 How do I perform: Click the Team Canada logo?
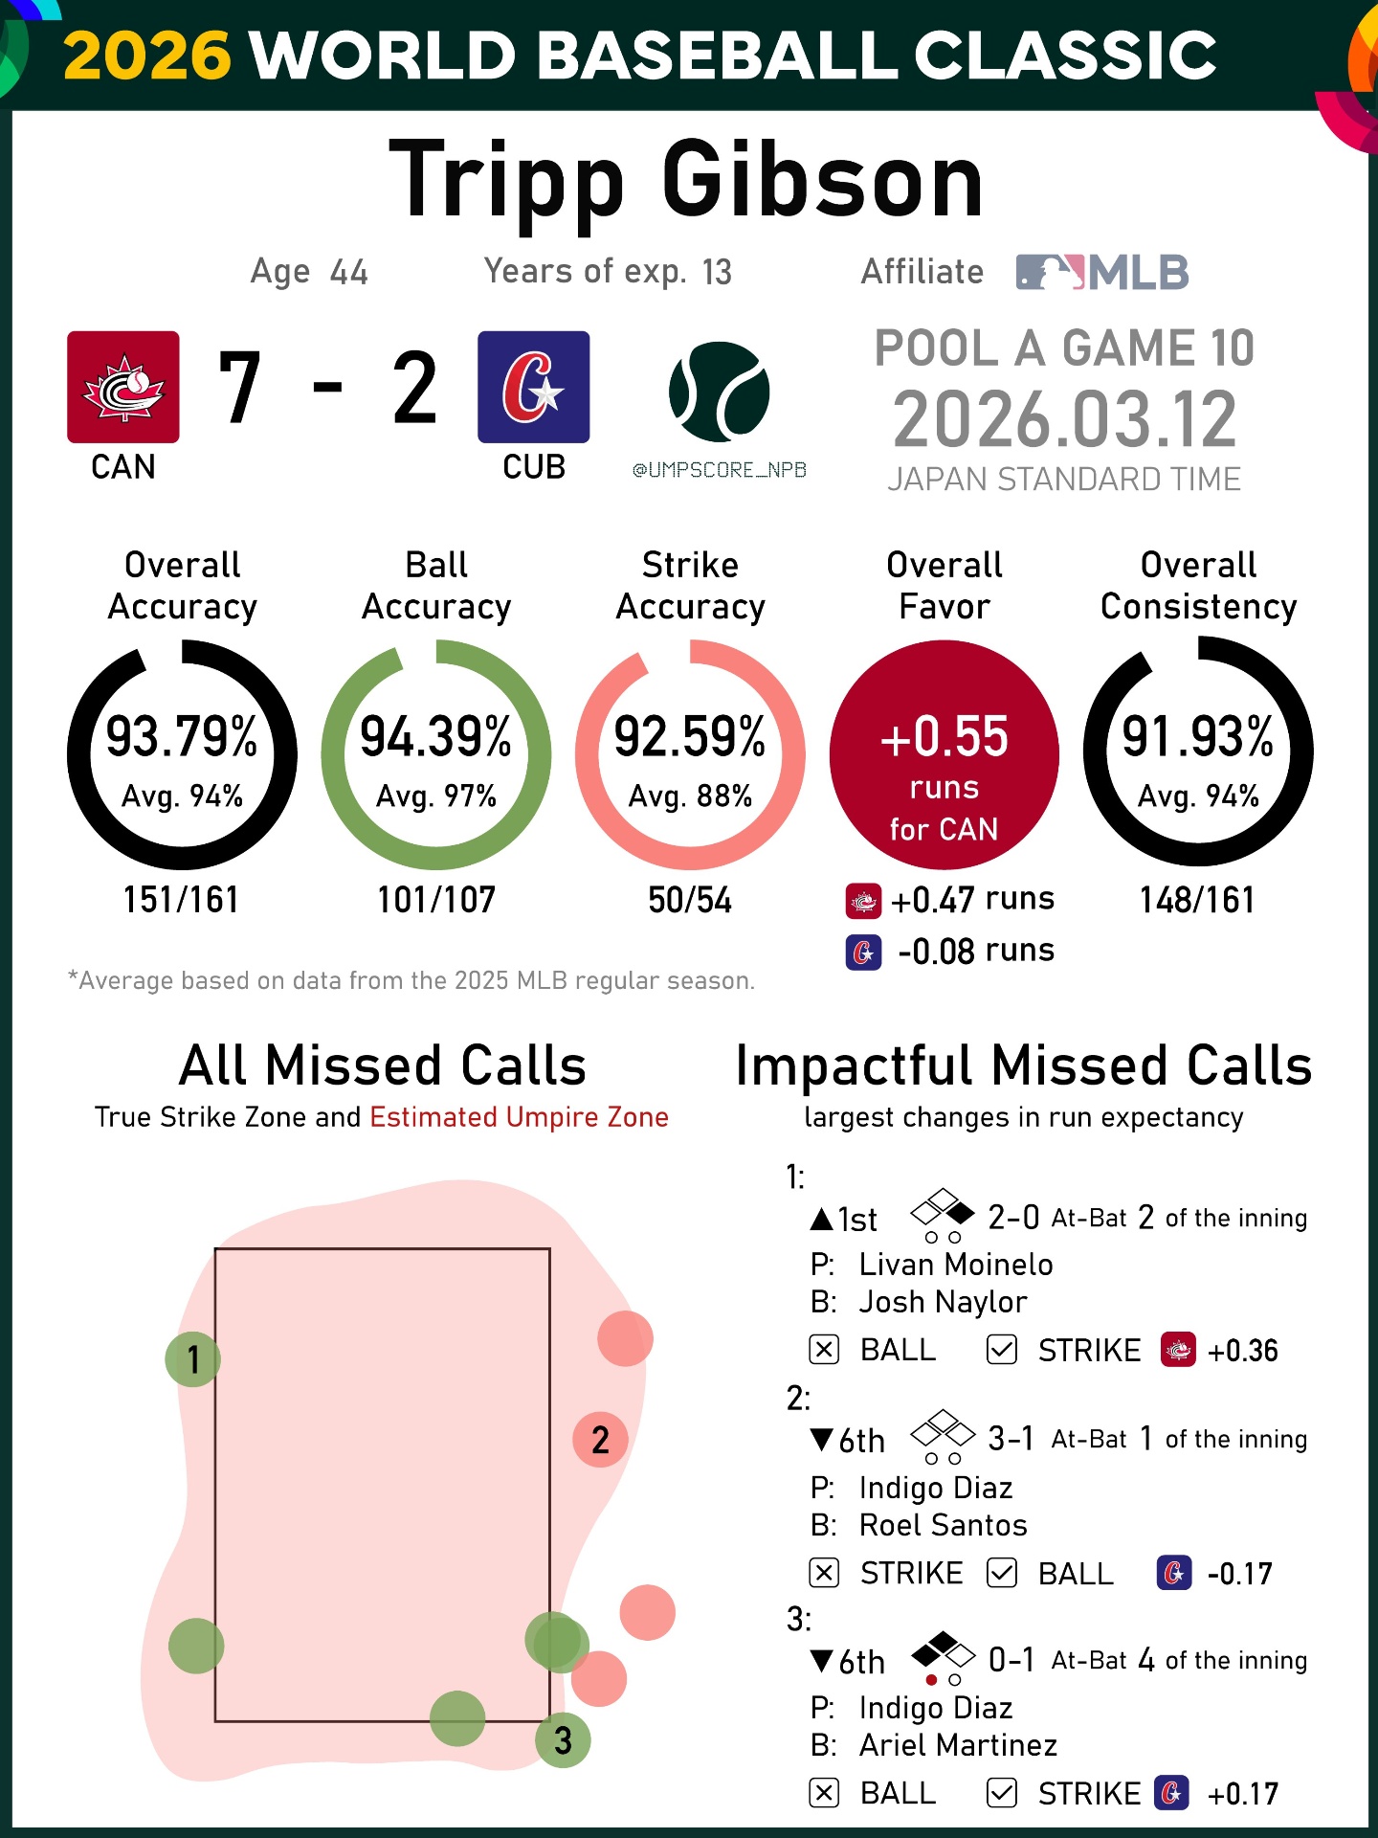tap(123, 387)
